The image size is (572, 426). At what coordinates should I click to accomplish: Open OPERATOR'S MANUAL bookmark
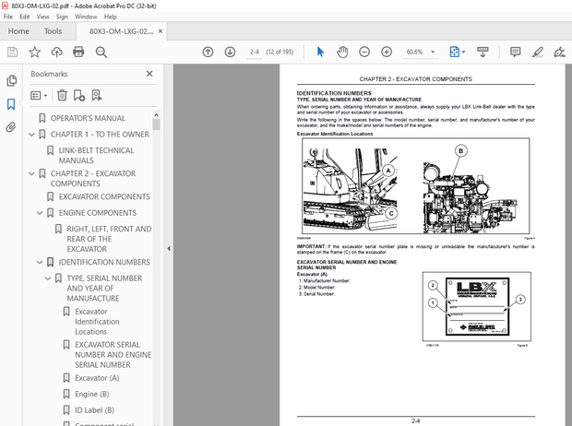point(88,118)
